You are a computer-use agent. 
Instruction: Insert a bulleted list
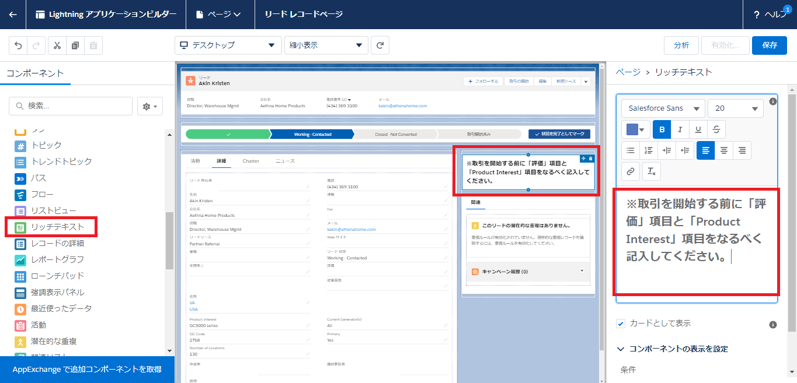631,150
